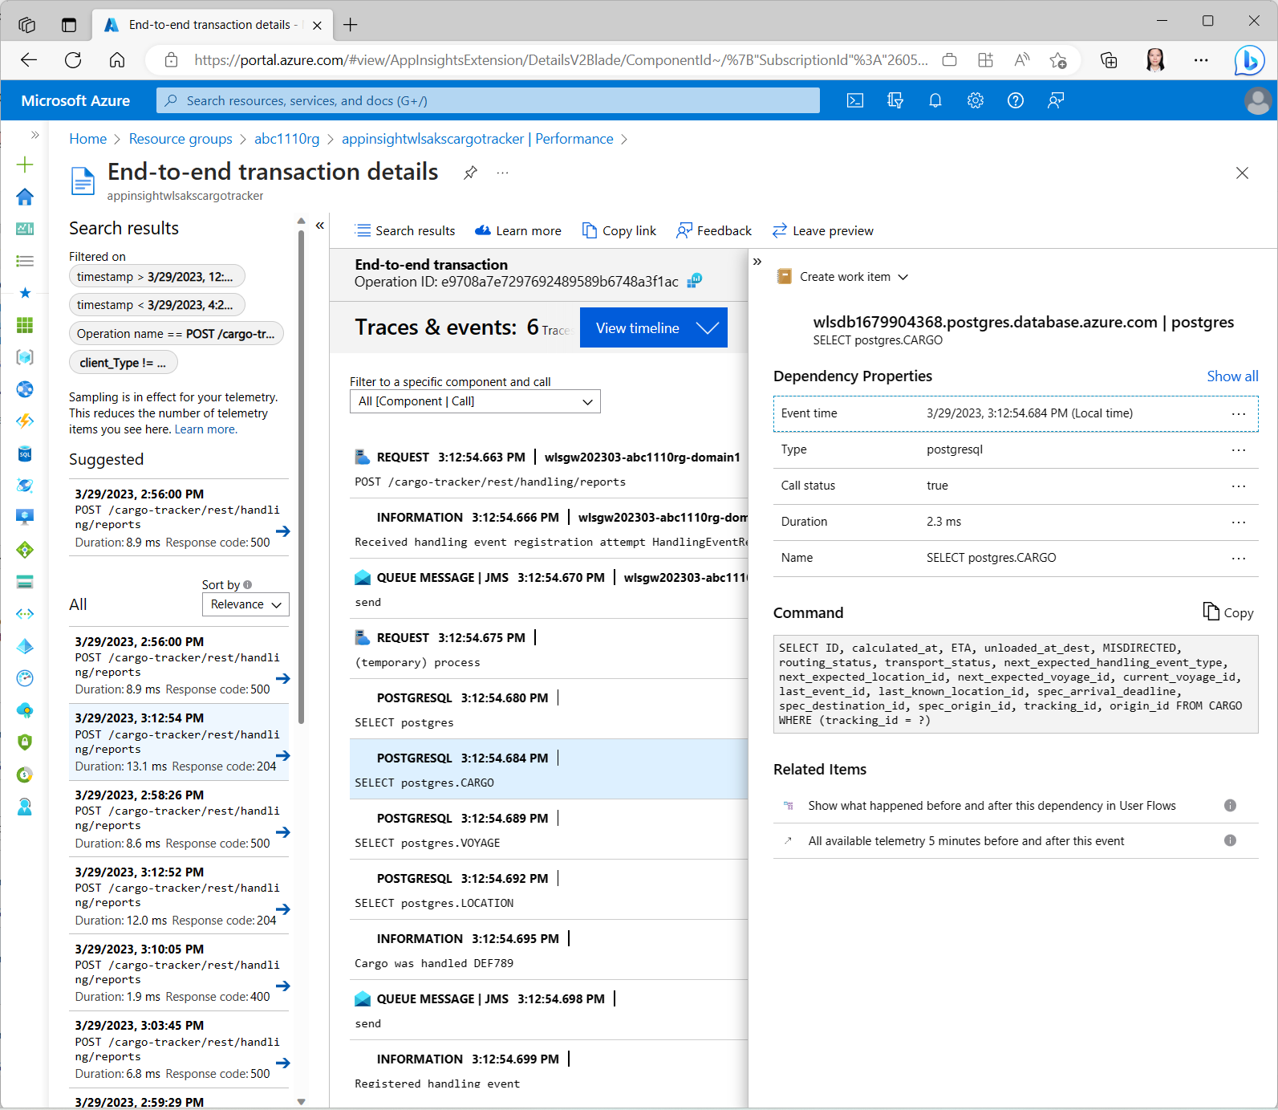Open Dashboard sidebar icon

coord(25,229)
